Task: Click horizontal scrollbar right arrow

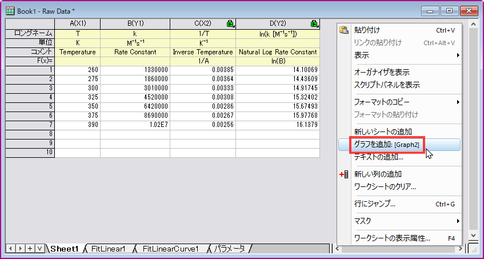Action: (461, 248)
